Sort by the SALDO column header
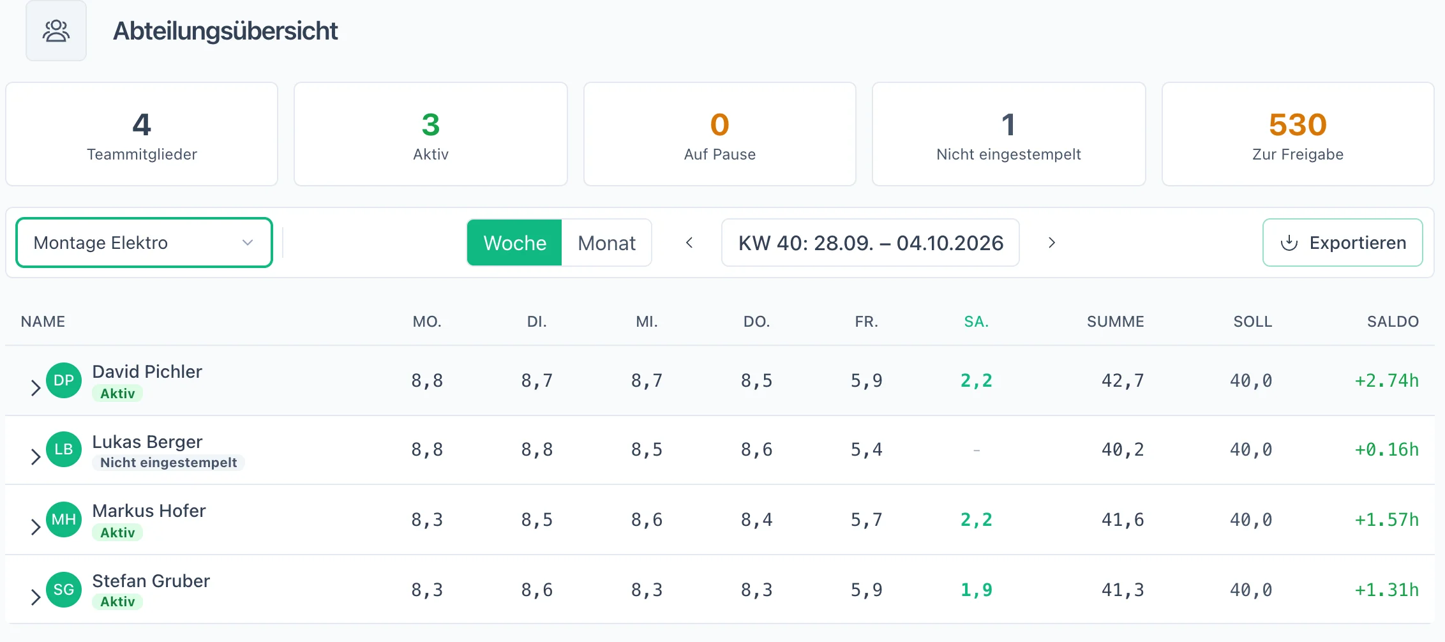Screen dimensions: 1445x642 [x=1393, y=322]
